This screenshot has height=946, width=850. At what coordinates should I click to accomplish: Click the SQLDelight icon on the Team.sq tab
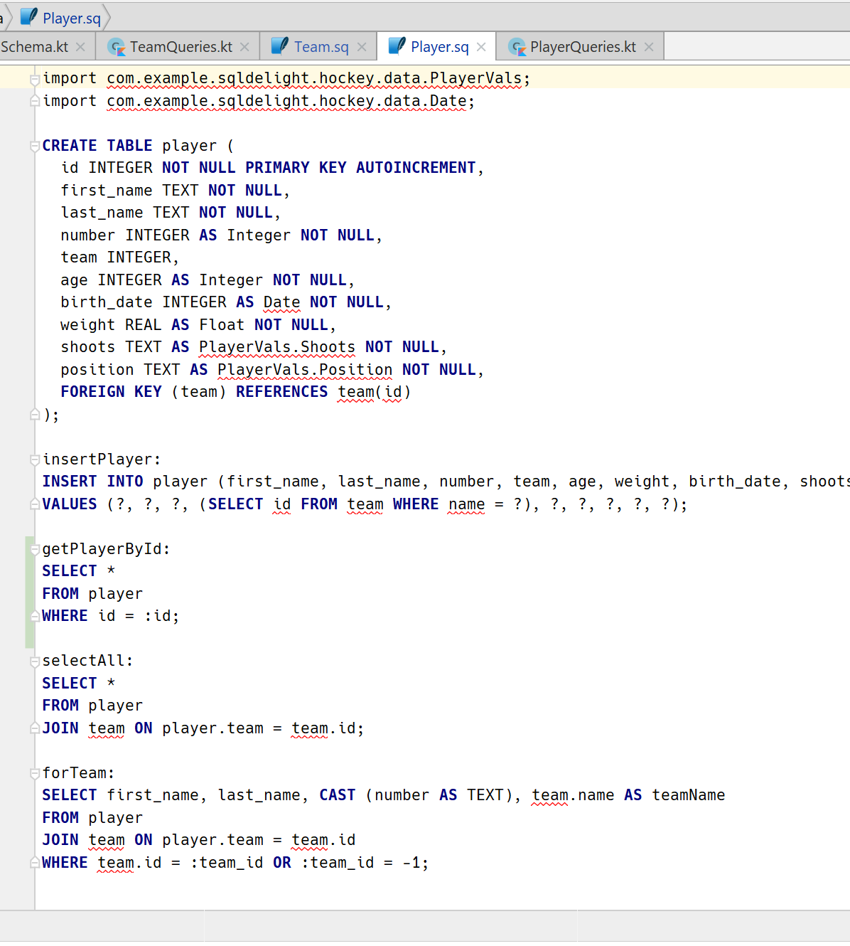click(279, 46)
